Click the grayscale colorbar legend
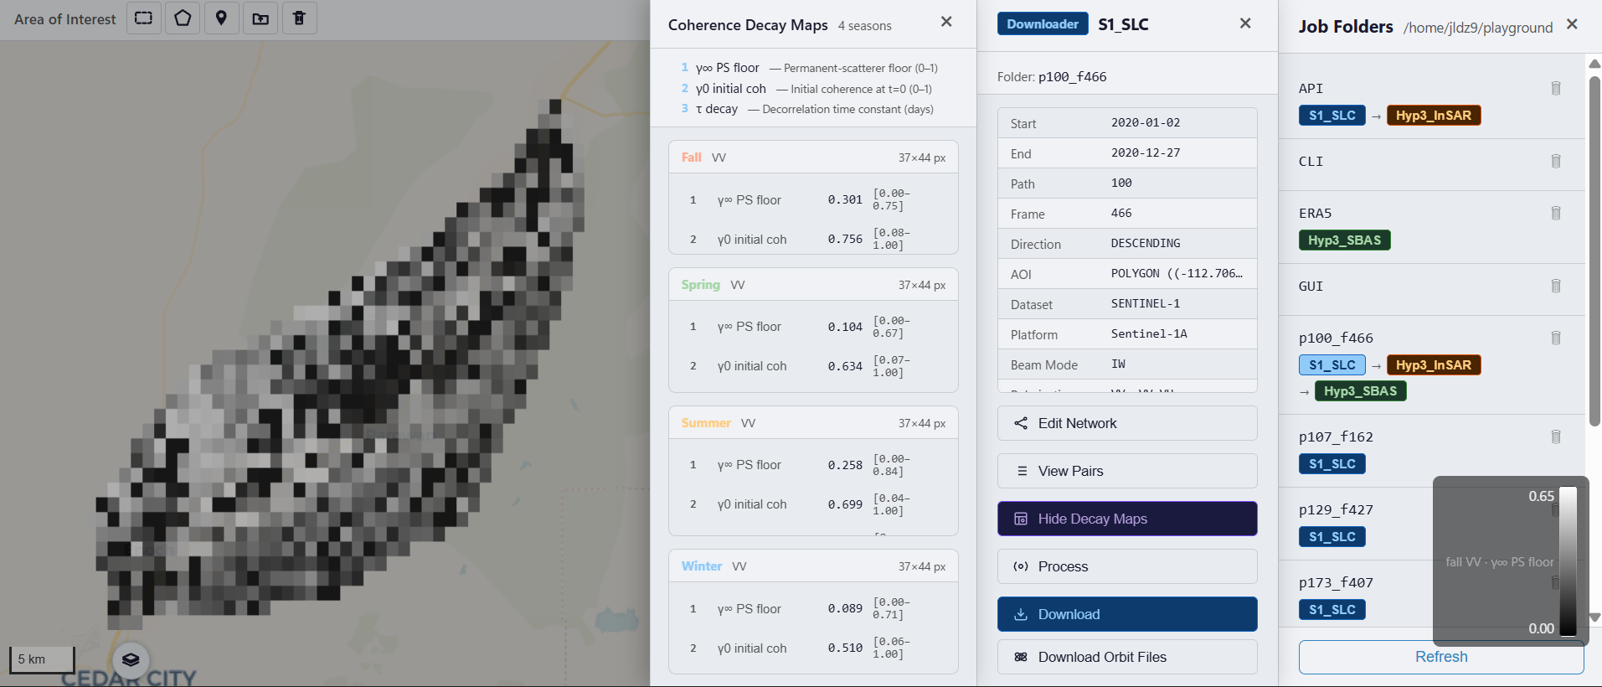Viewport: 1602px width, 687px height. coord(1568,562)
